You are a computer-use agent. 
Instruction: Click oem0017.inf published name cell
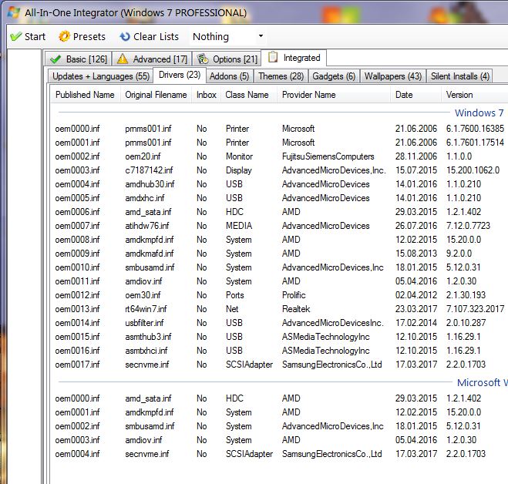click(x=77, y=365)
